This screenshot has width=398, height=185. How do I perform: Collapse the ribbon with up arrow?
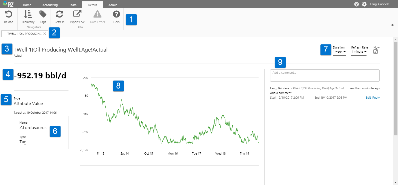click(392, 25)
